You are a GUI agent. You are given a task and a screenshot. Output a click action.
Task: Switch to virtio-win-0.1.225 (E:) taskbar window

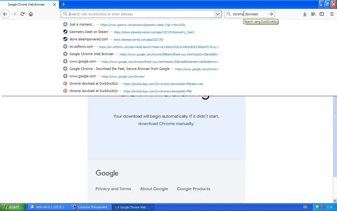48,207
